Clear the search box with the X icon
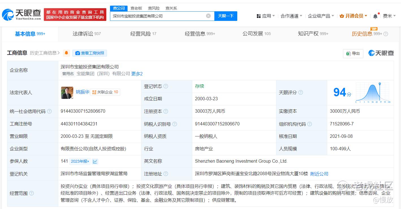This screenshot has height=209, width=401. [x=208, y=16]
